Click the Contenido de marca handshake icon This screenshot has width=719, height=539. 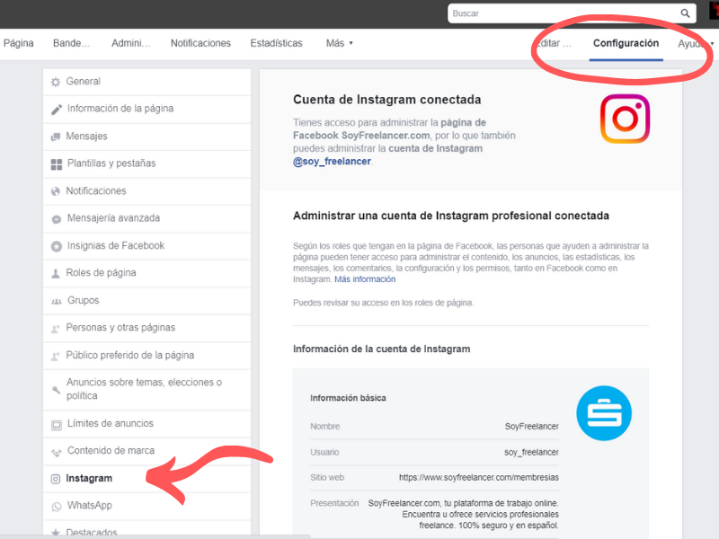tap(57, 453)
